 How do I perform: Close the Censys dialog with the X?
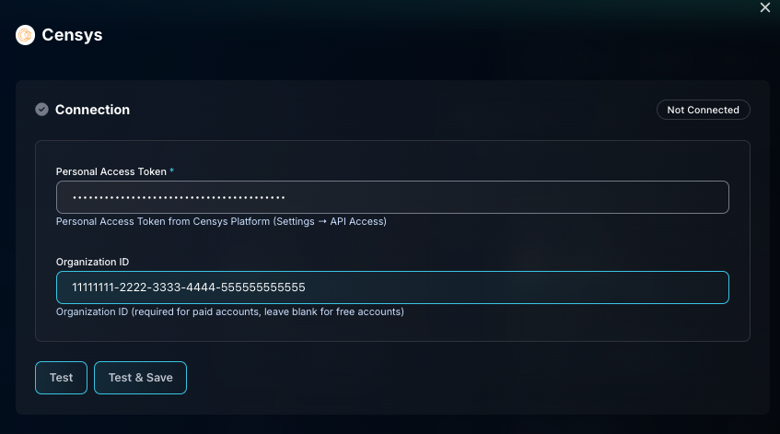(764, 7)
